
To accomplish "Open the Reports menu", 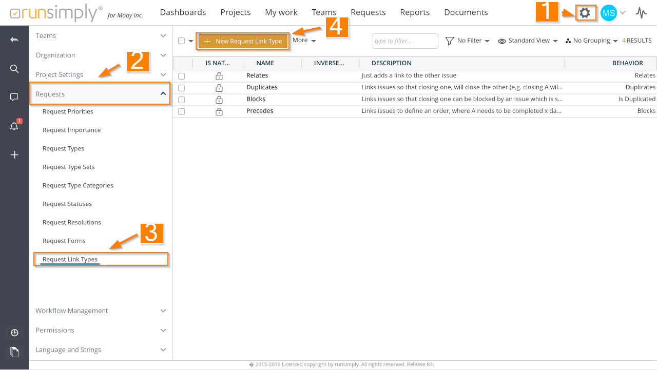I will click(x=415, y=12).
